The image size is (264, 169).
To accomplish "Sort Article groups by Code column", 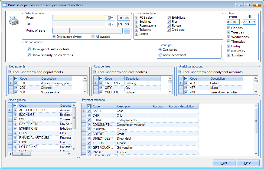I will 38,106.
